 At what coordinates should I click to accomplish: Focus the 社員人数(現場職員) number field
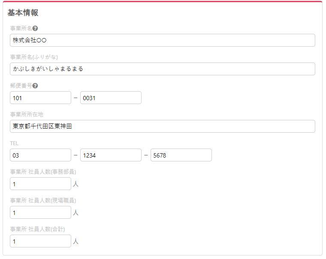click(x=40, y=212)
